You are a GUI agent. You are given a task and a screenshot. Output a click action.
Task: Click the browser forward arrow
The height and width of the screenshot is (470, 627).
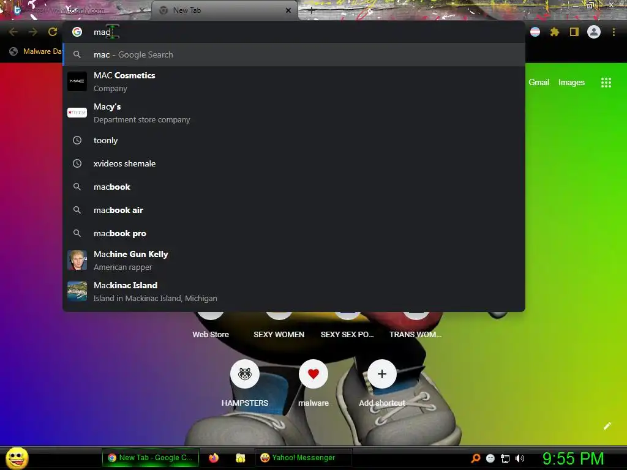click(x=33, y=32)
